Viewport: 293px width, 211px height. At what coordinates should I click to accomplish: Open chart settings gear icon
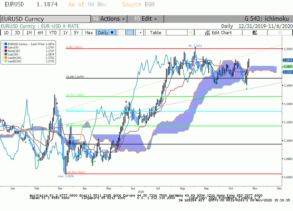tap(280, 33)
